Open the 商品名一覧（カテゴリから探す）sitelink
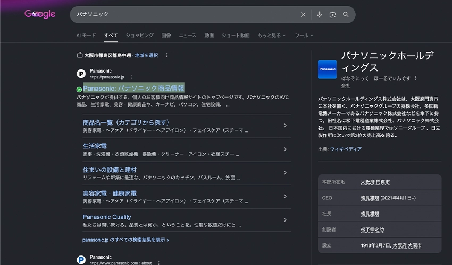The width and height of the screenshot is (452, 265). coord(126,122)
